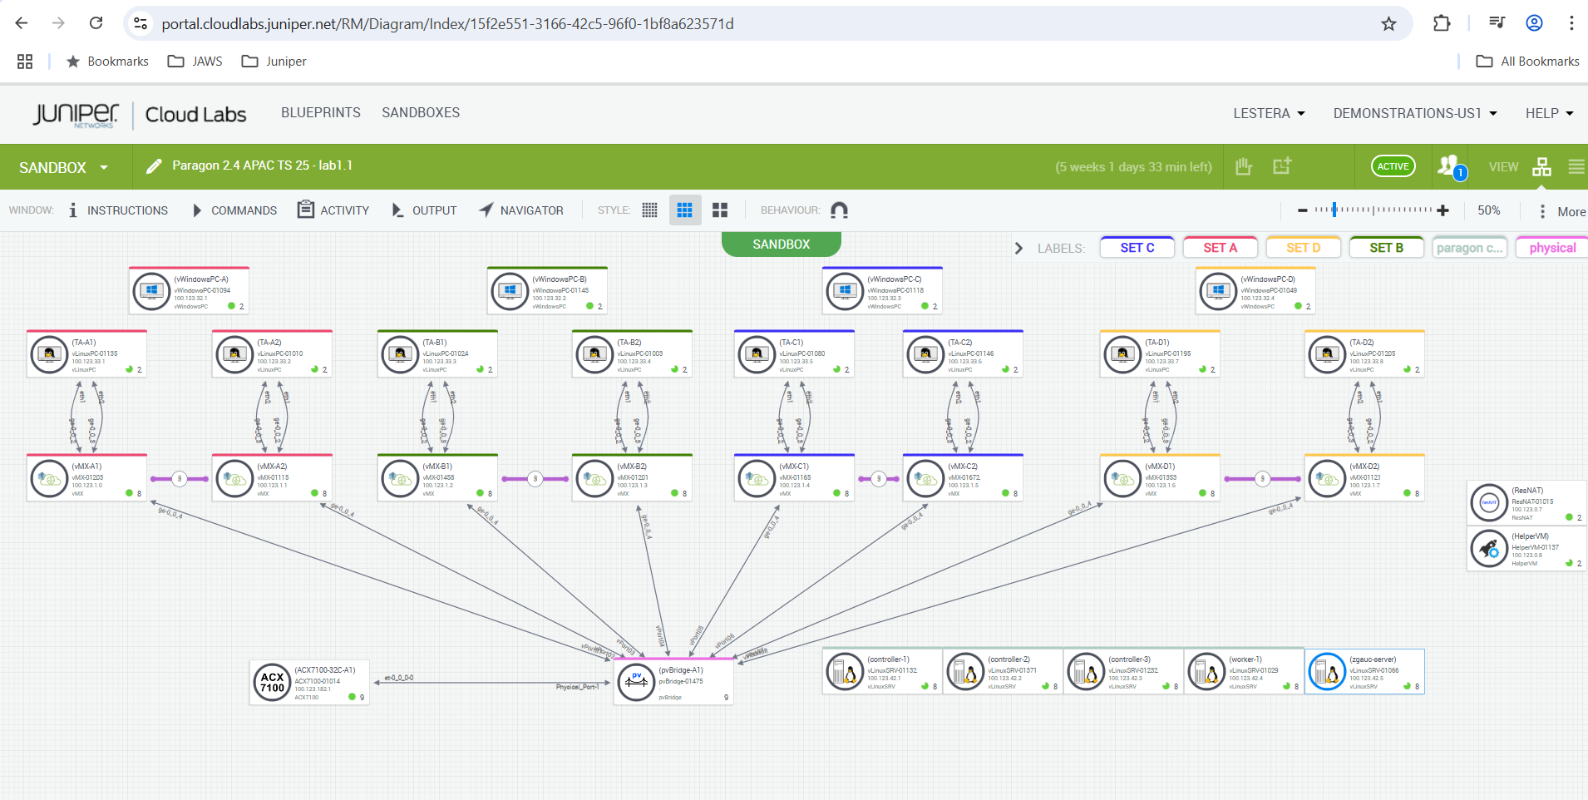Select the ACX7100-32C-A1 device icon
The width and height of the screenshot is (1588, 800).
(272, 683)
